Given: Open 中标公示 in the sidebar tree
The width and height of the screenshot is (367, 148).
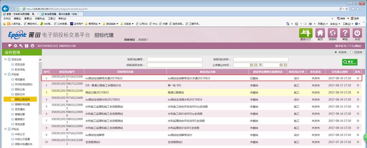Looking at the screenshot, I should pyautogui.click(x=20, y=134).
